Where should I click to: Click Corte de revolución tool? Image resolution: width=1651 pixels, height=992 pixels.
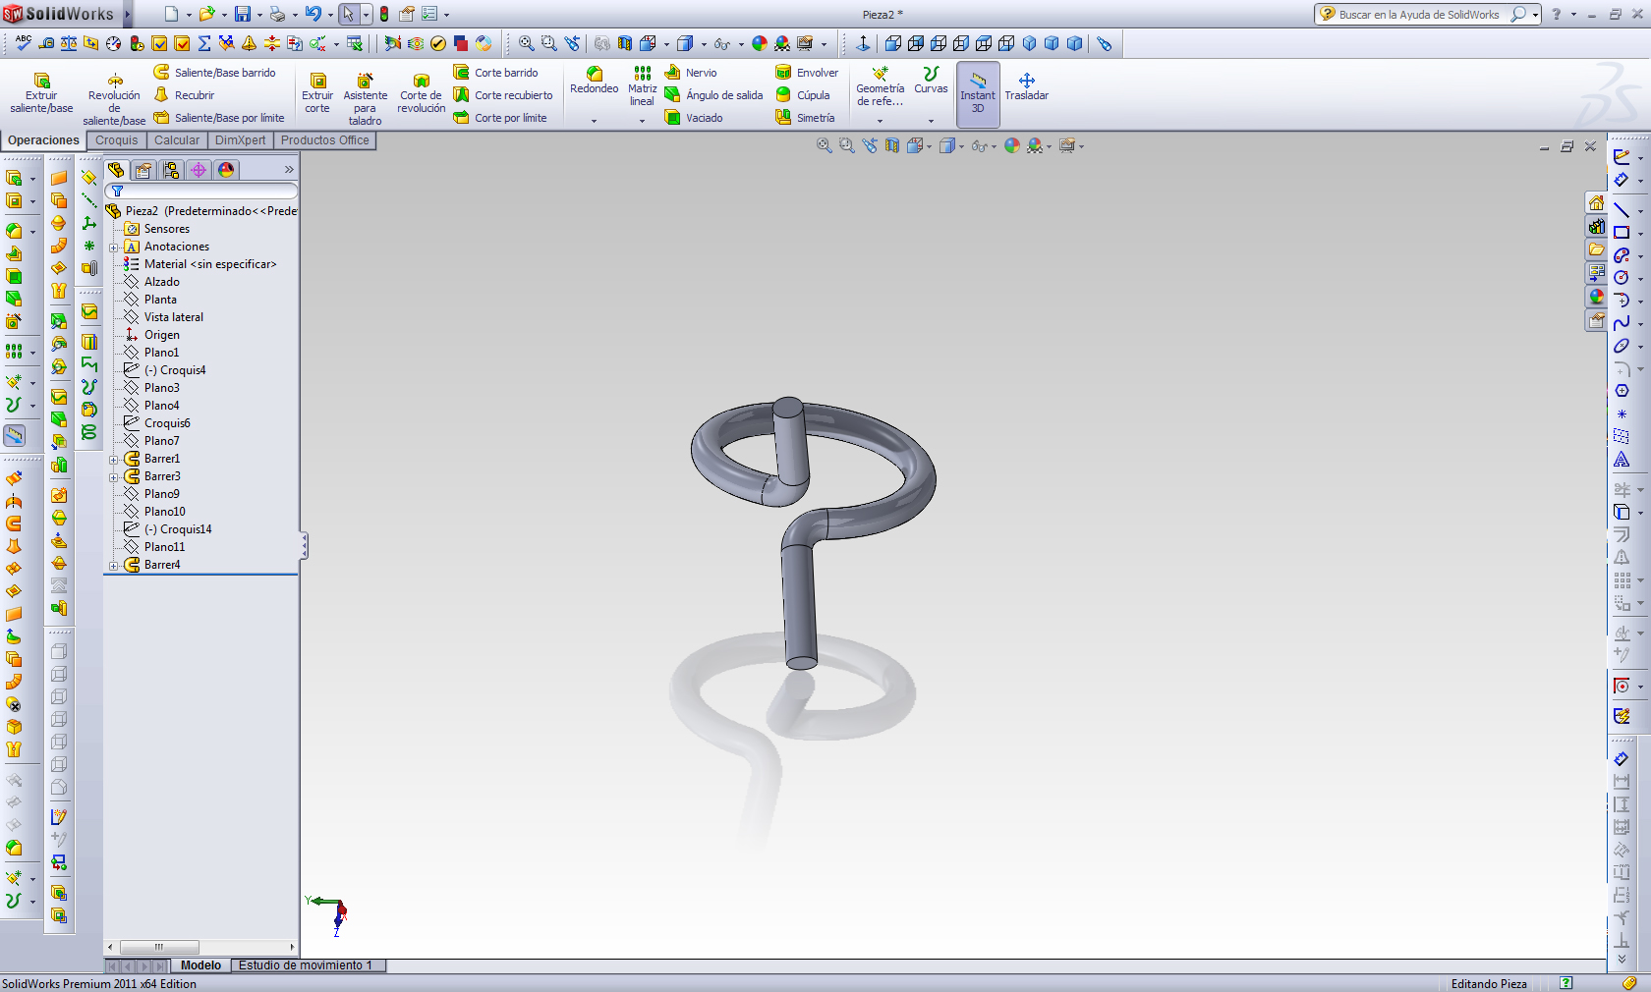click(422, 93)
